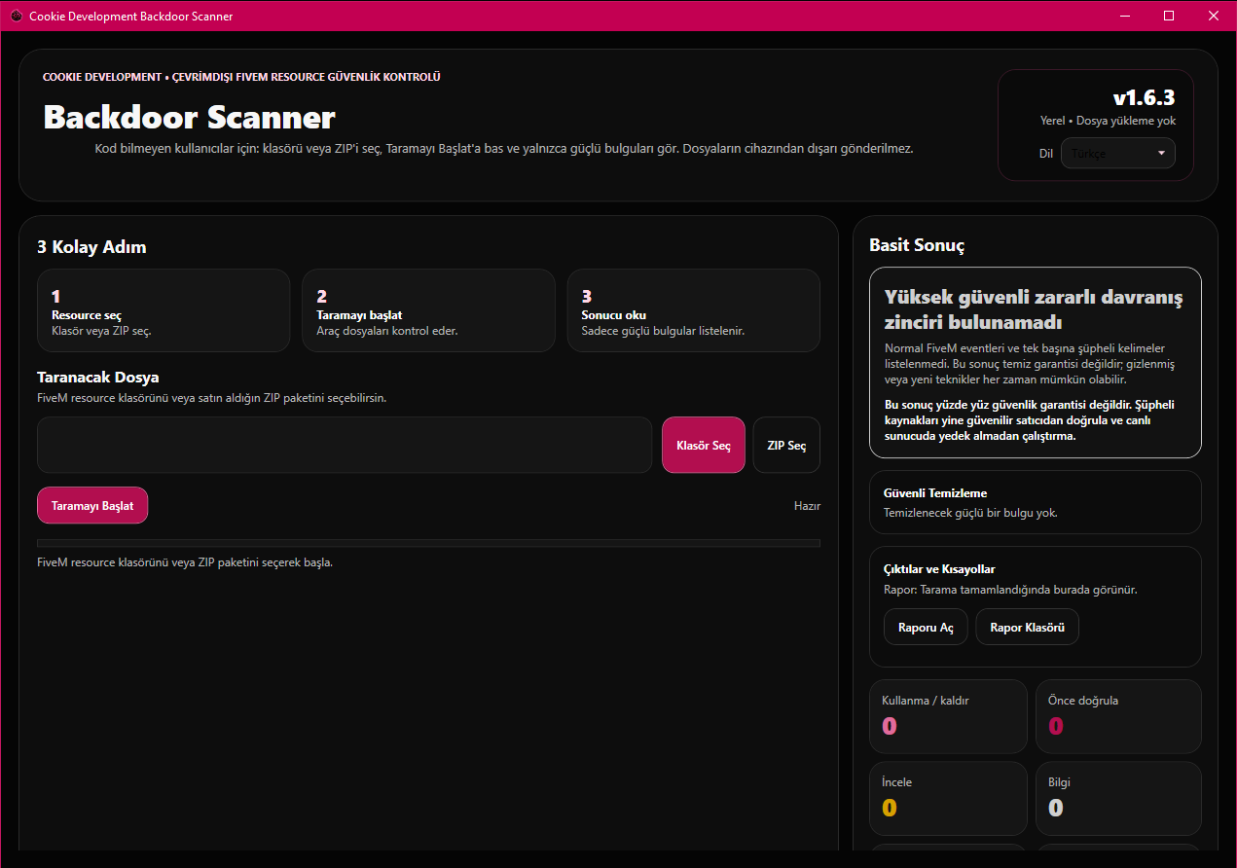Open the Dil language dropdown

click(x=1117, y=153)
